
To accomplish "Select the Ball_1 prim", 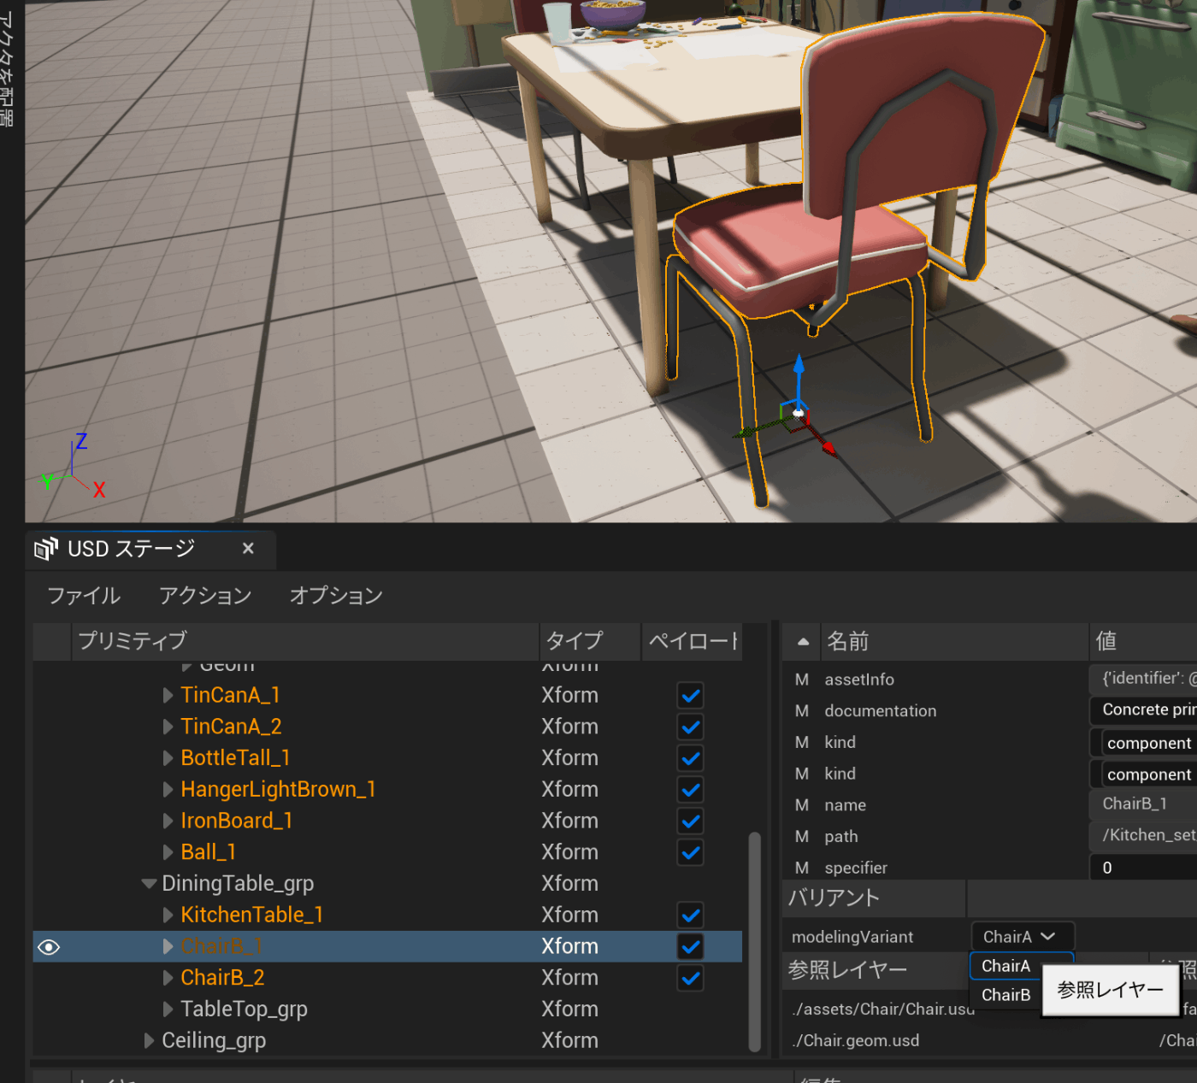I will 208,852.
